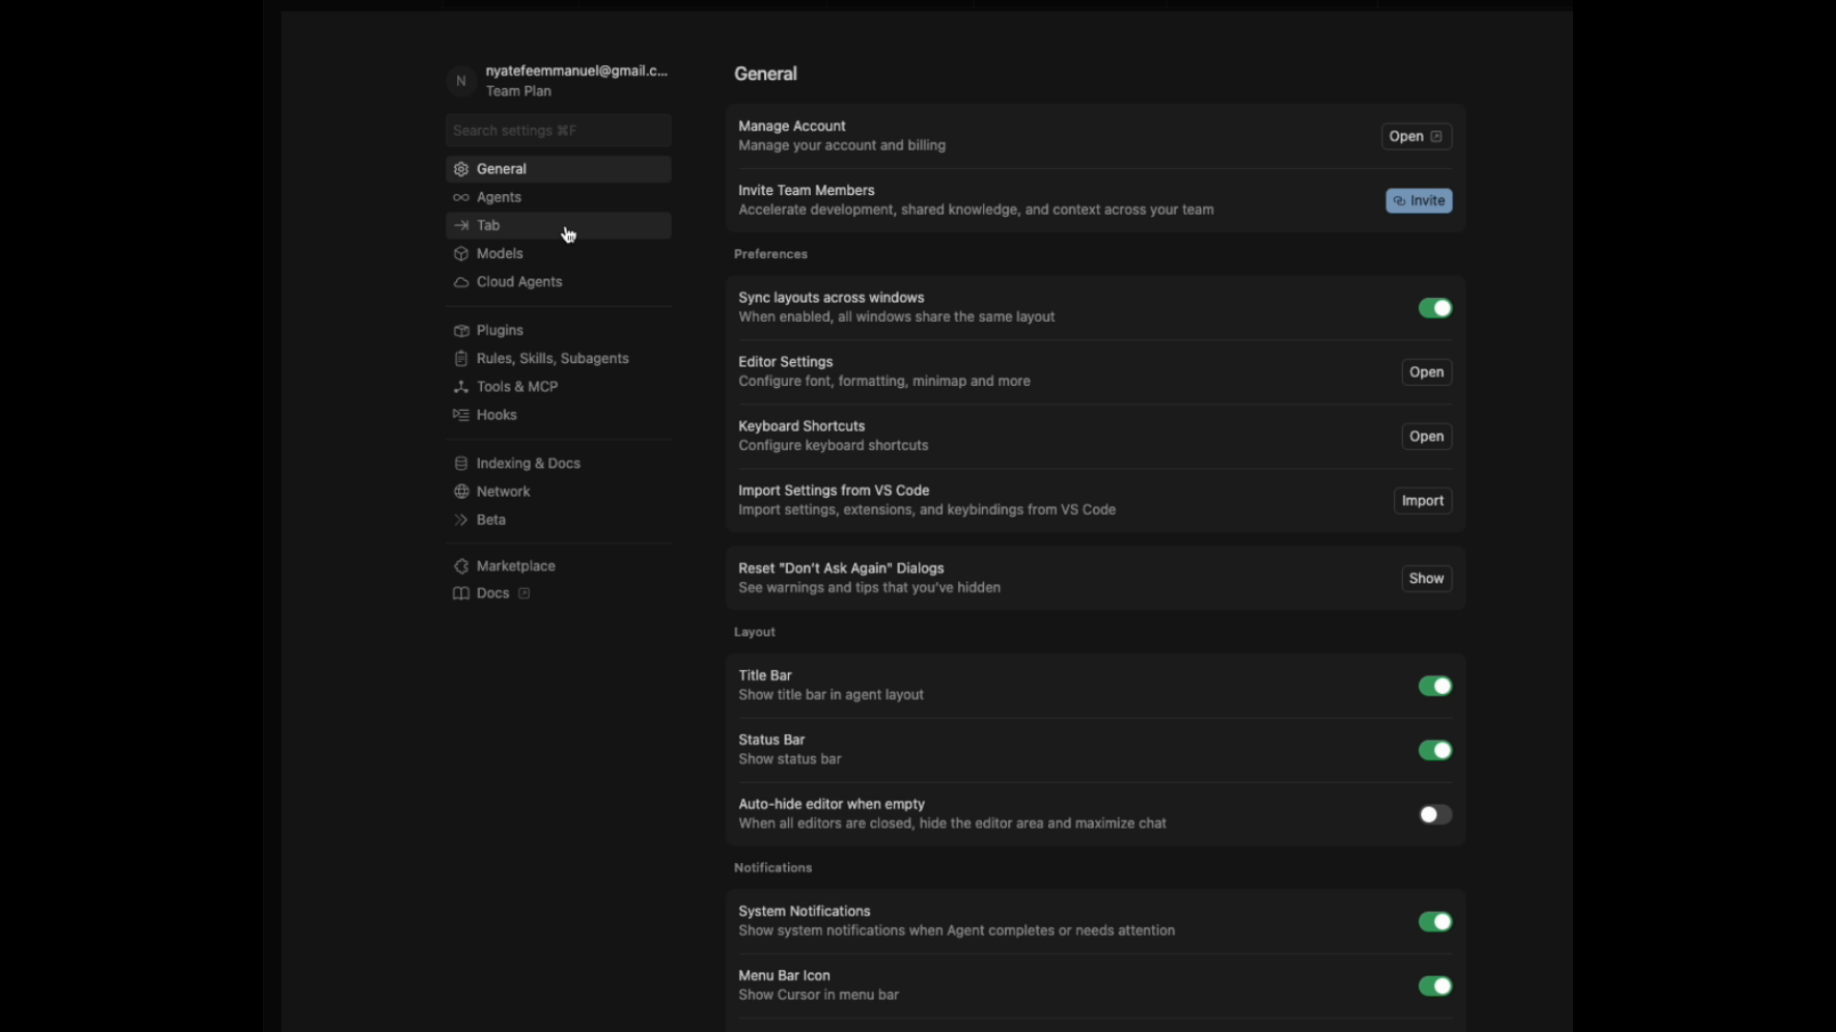1836x1032 pixels.
Task: Click the Tab arrow icon in sidebar
Action: pos(461,226)
